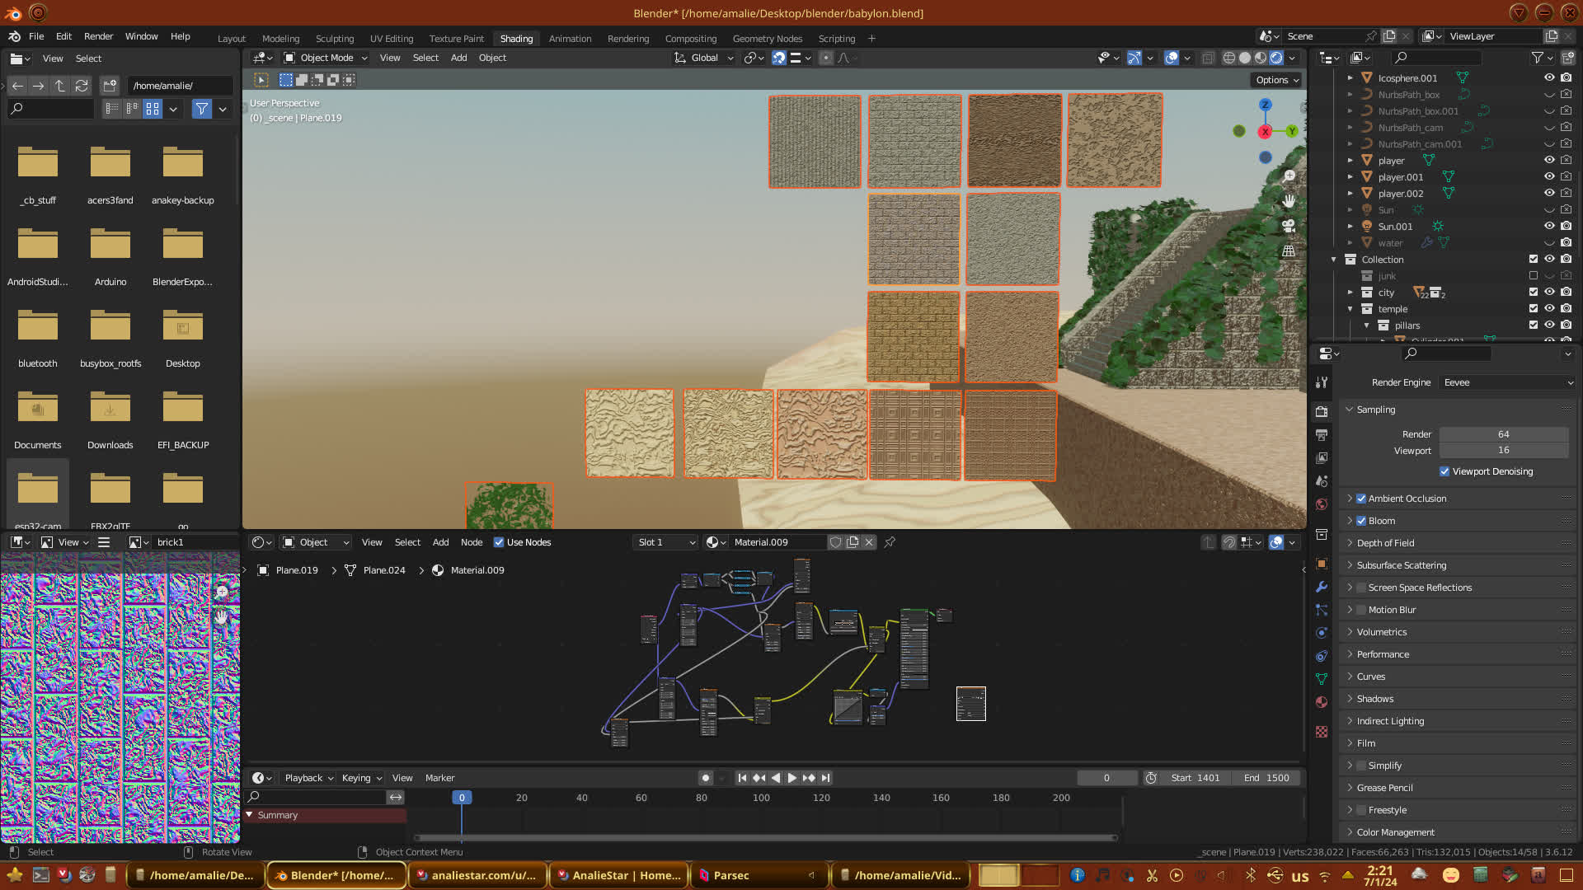This screenshot has width=1583, height=890.
Task: Toggle Use Nodes checkbox
Action: point(499,542)
